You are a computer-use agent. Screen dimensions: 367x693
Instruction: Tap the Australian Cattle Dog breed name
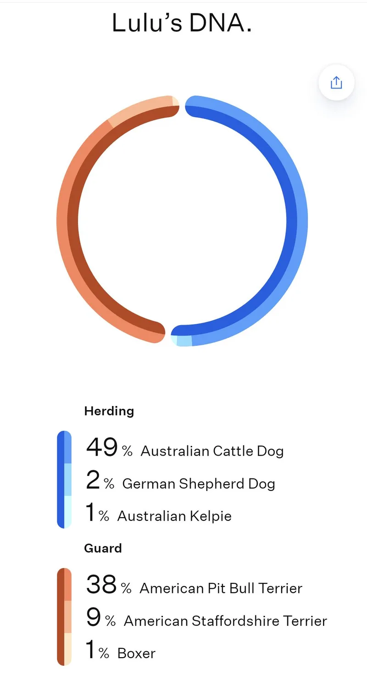click(212, 451)
